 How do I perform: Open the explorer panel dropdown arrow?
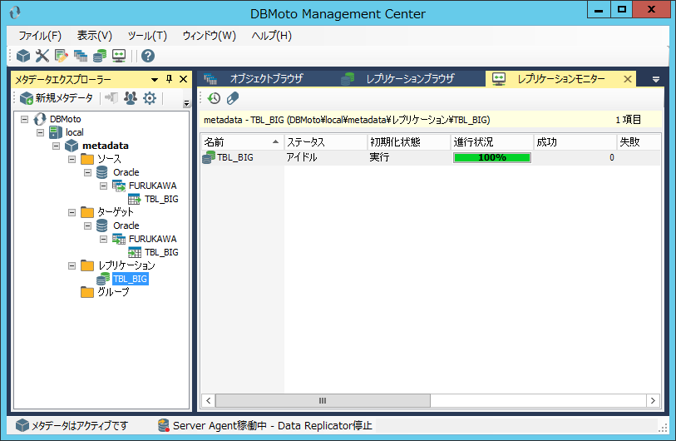[155, 79]
